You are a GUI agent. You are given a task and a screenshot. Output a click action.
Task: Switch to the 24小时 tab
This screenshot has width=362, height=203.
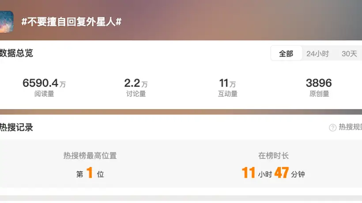coord(317,53)
